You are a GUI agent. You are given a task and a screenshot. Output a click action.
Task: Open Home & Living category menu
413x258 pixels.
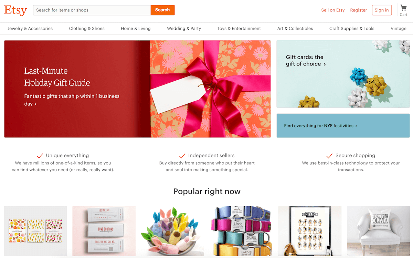point(136,29)
